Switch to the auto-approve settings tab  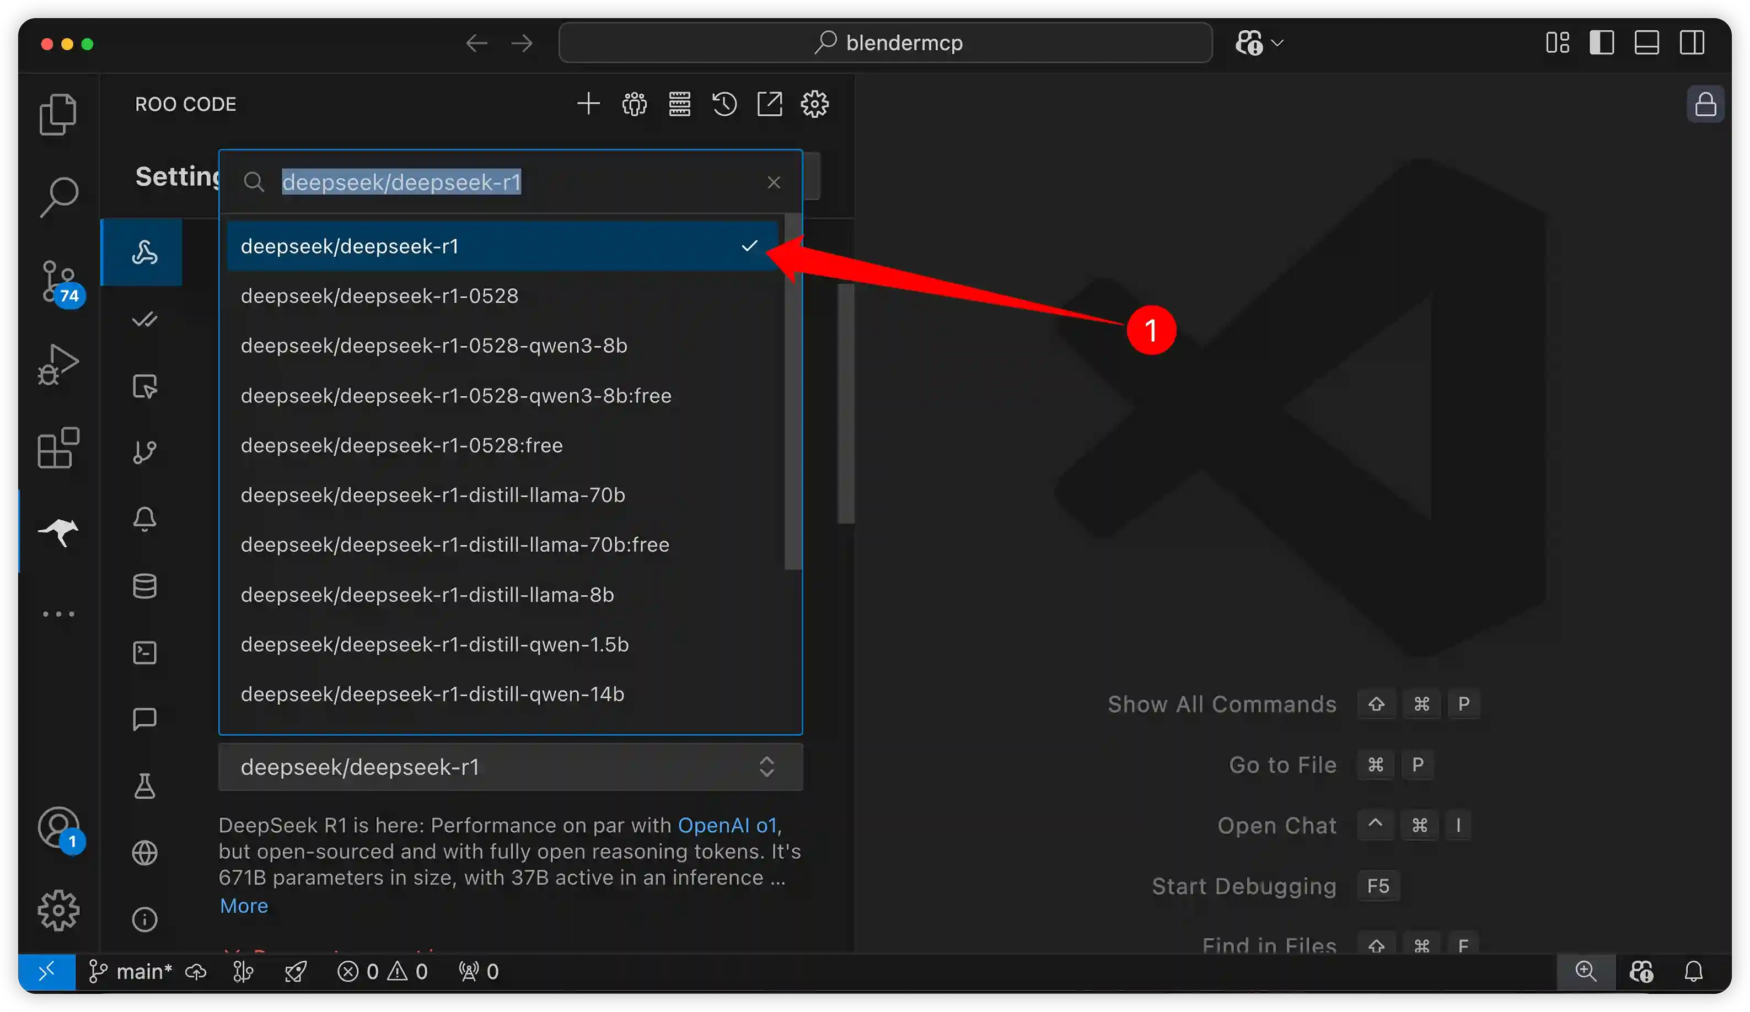click(x=144, y=319)
